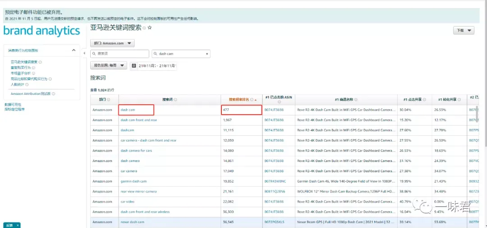Select Nexar Beam GPS product name

click(346, 222)
